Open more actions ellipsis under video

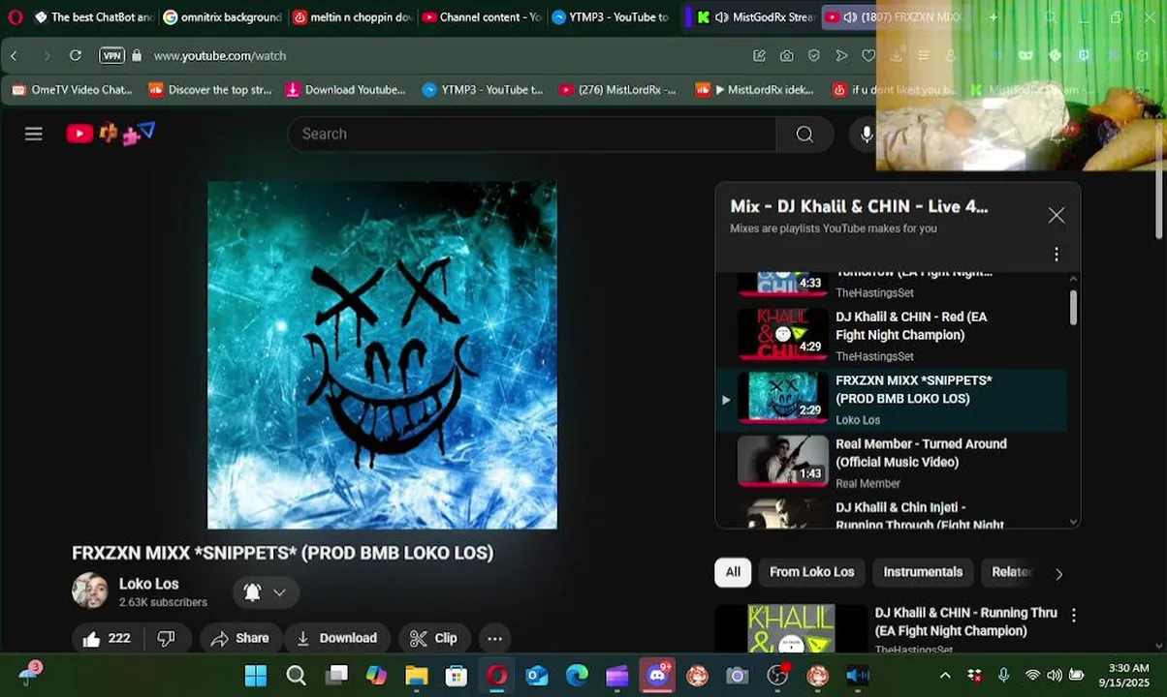click(x=494, y=638)
